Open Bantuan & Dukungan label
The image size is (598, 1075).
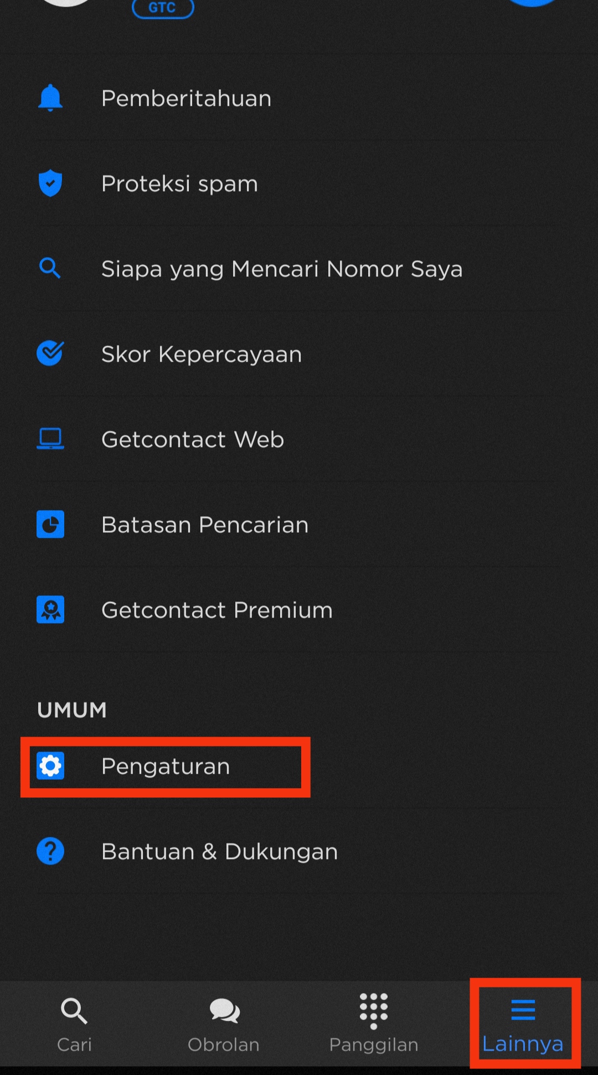(220, 852)
